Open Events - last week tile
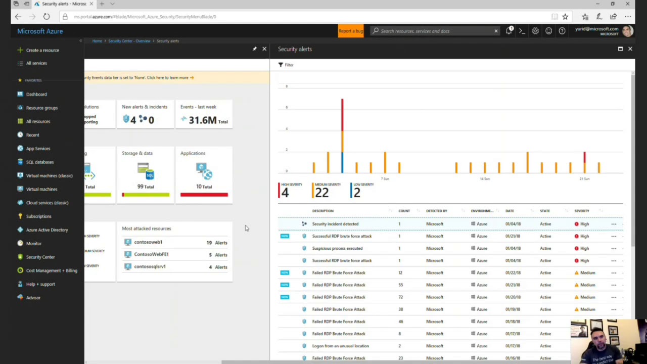 point(204,114)
